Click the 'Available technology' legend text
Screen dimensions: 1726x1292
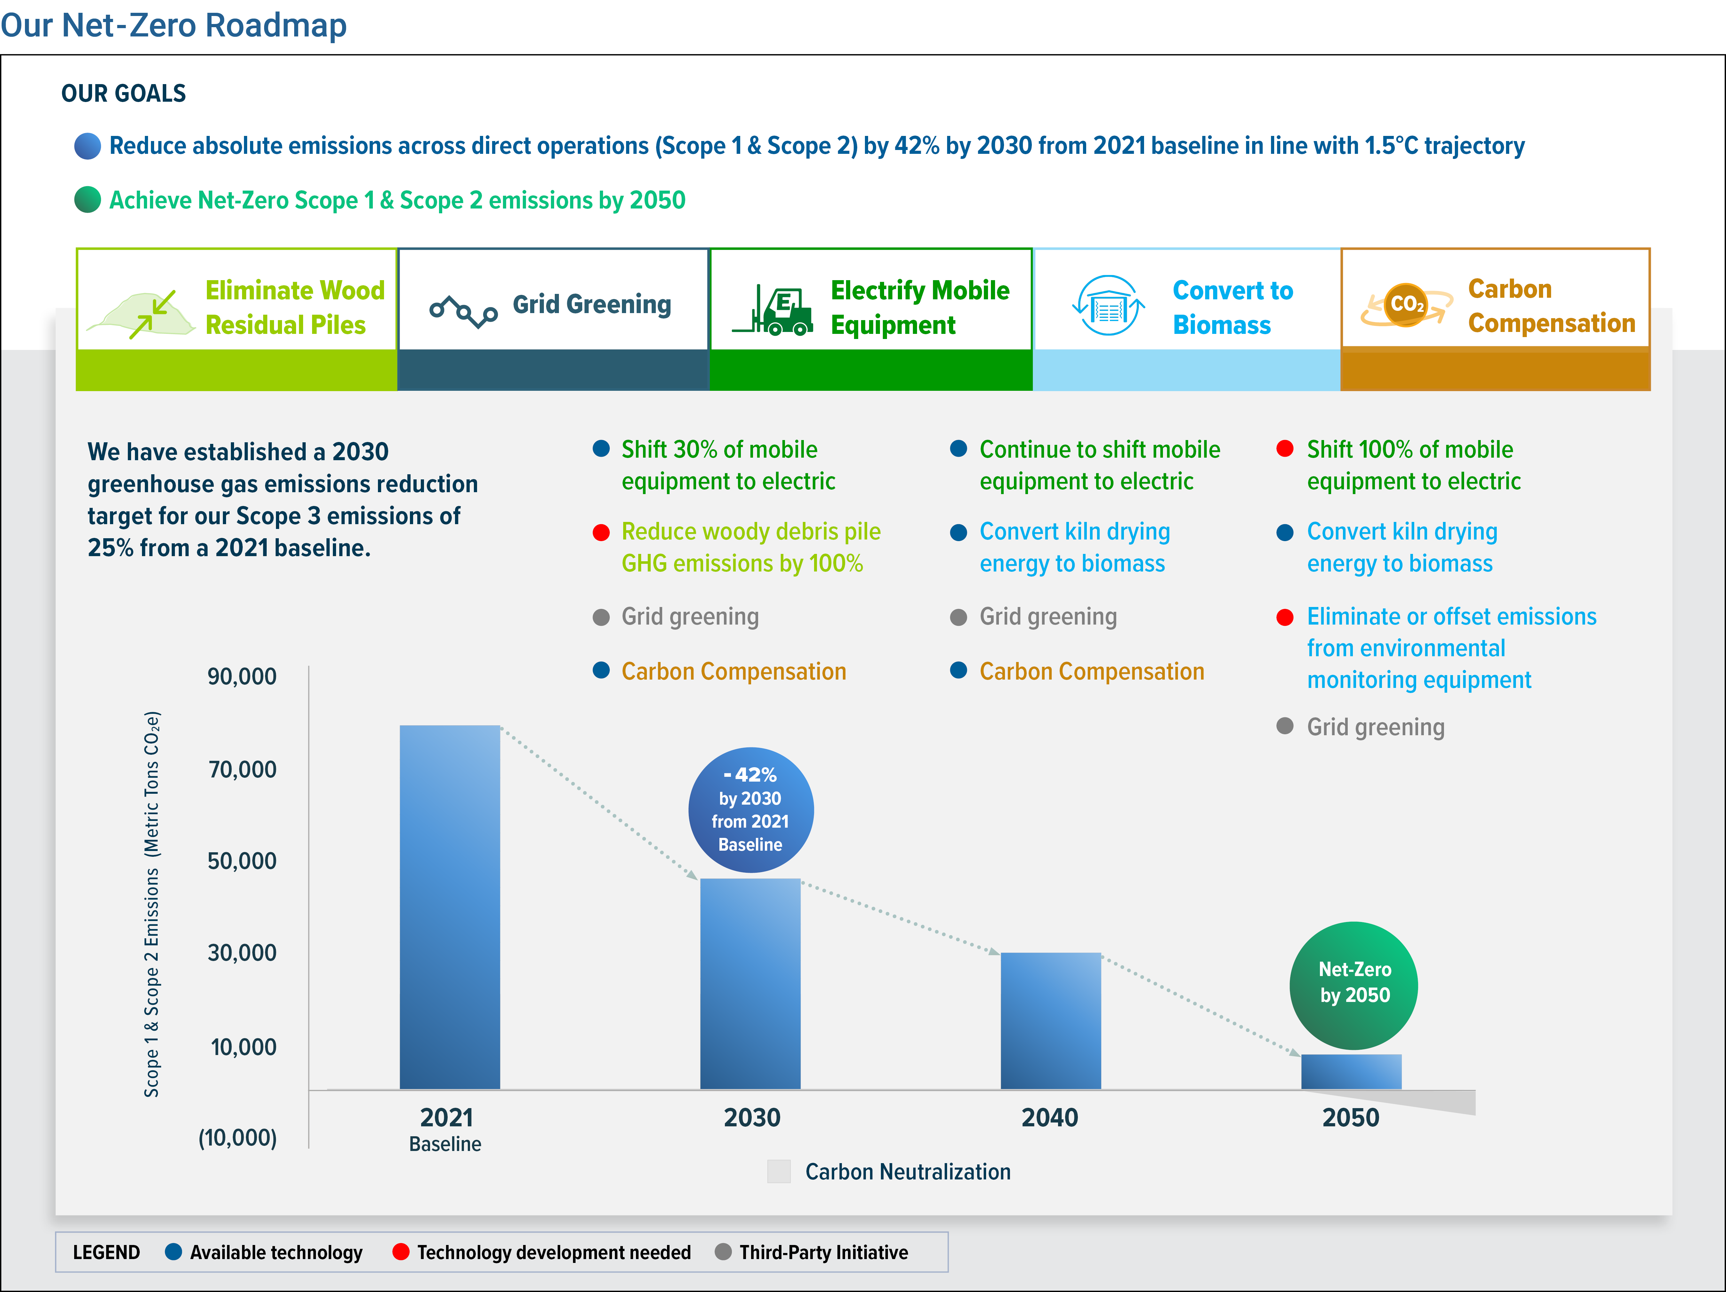point(276,1252)
